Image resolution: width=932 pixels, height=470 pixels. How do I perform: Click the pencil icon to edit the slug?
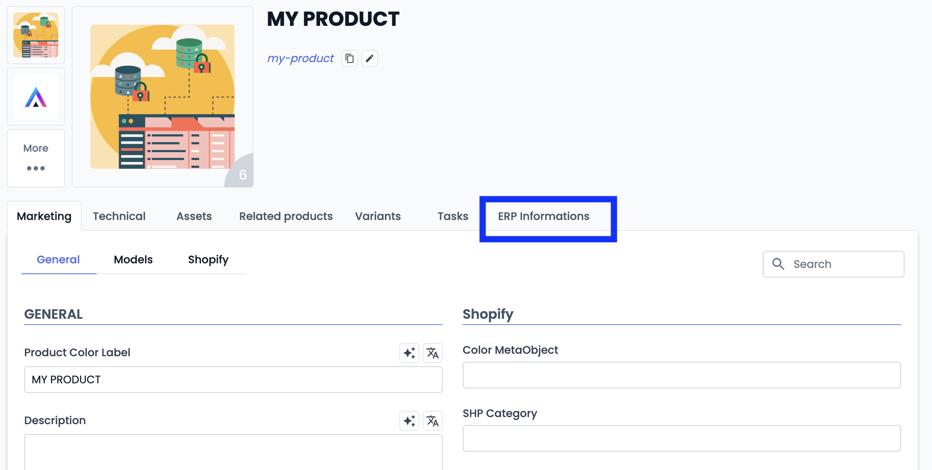[370, 58]
